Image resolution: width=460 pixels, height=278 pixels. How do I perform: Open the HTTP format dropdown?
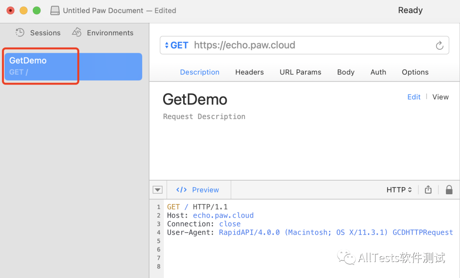click(x=399, y=190)
